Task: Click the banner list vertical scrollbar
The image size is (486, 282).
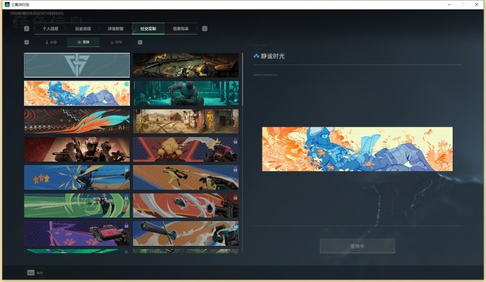Action: [242, 80]
